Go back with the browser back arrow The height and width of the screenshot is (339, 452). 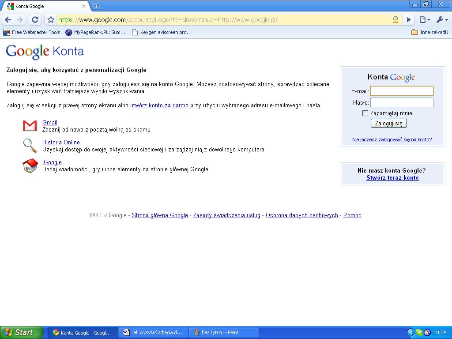(8, 19)
